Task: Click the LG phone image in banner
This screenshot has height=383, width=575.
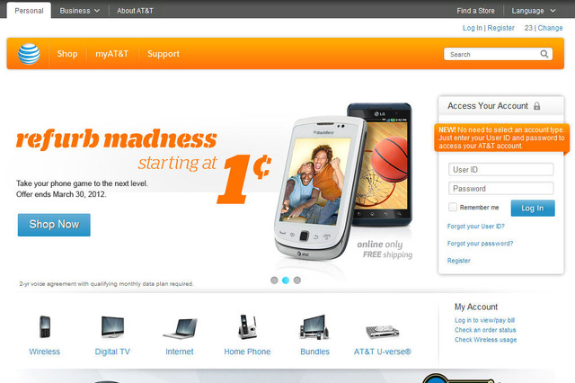Action: click(x=389, y=165)
